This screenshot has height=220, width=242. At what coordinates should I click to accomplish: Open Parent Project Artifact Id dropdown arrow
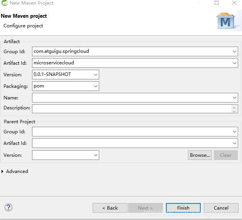[234, 143]
